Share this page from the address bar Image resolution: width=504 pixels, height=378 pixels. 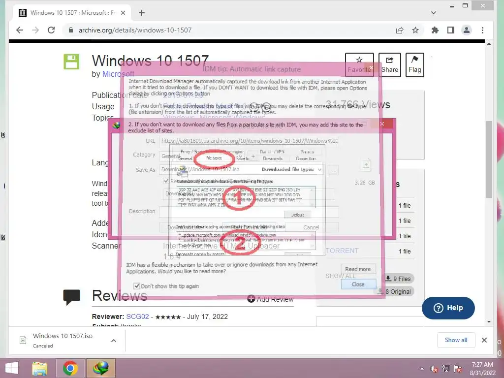(400, 30)
